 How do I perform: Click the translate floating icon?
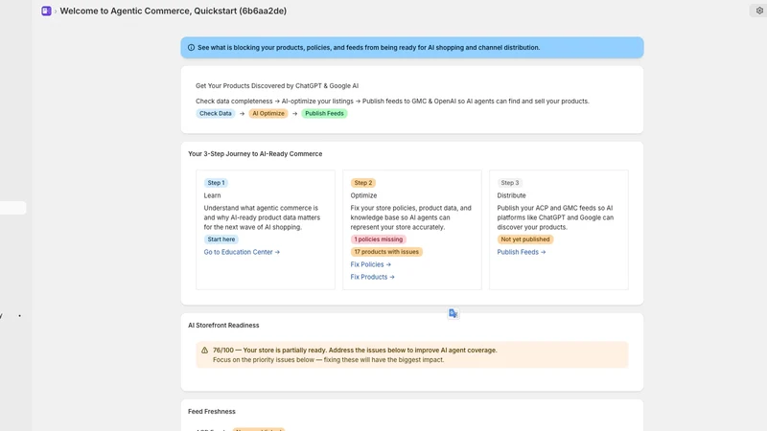[x=453, y=313]
